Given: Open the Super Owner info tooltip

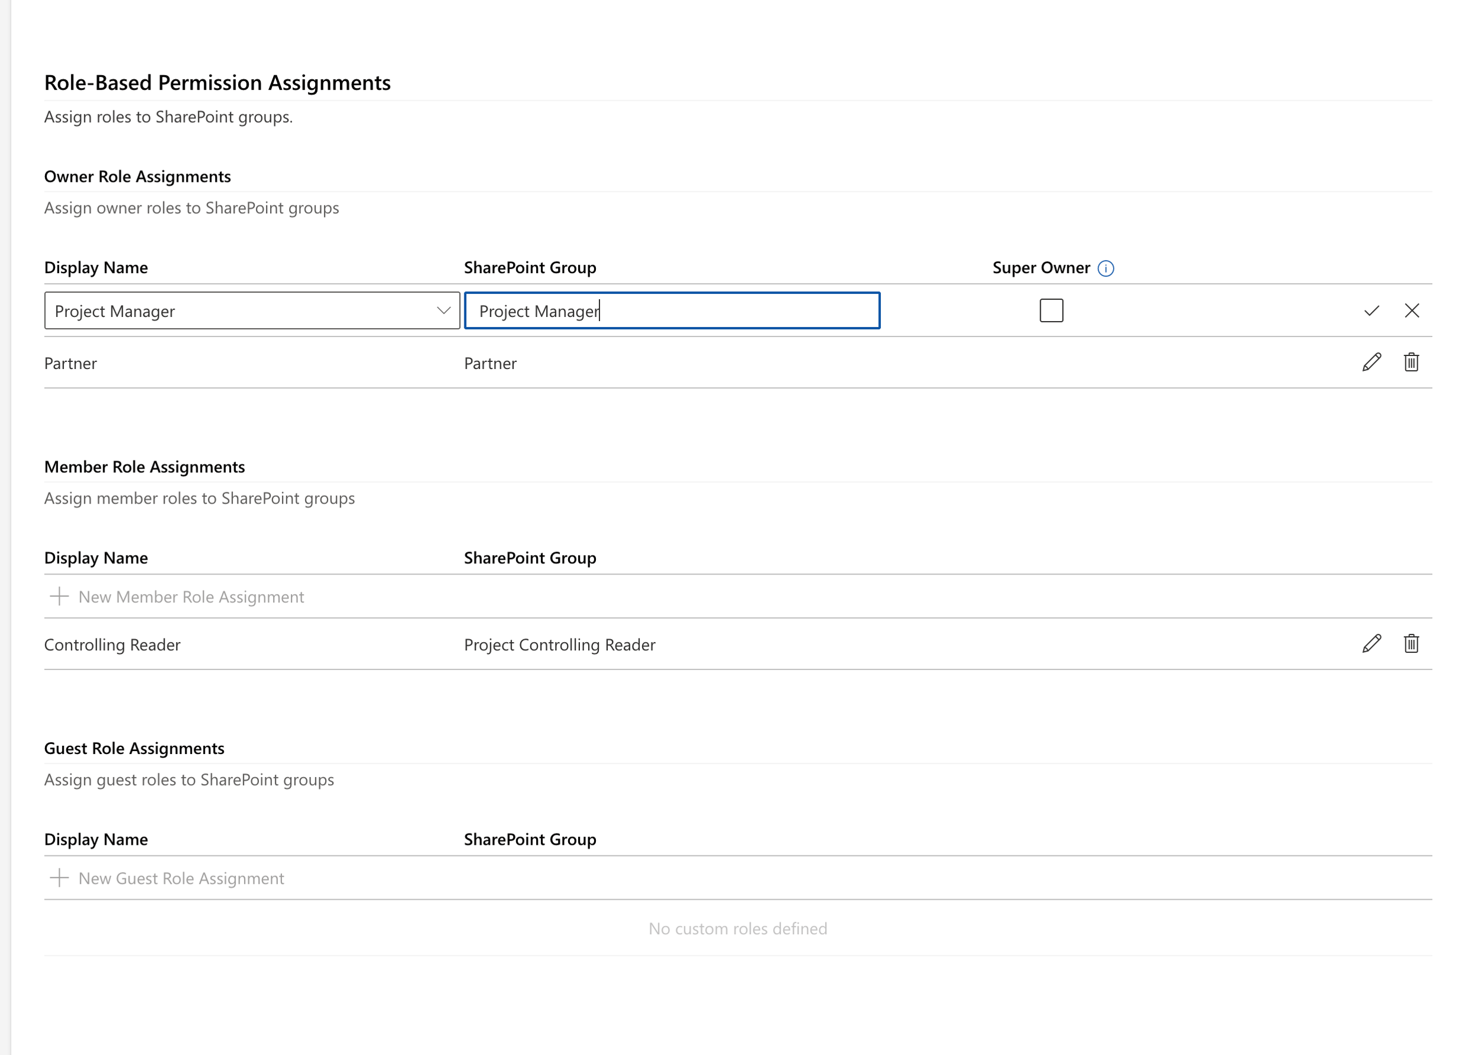Looking at the screenshot, I should (1105, 268).
